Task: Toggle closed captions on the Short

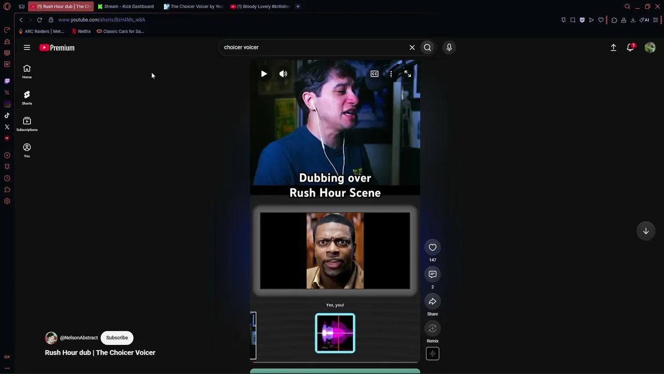Action: click(x=375, y=74)
